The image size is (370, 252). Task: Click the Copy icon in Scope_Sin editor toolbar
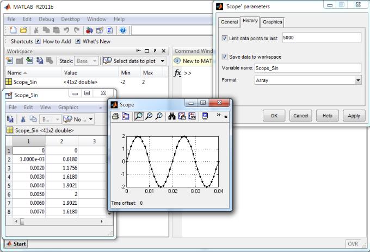(x=33, y=119)
